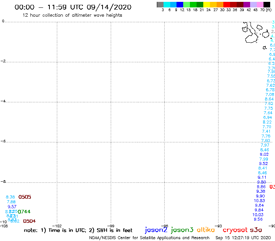Click the wave height value "9.52"
Viewport: 275px width, 241px height.
click(x=263, y=164)
